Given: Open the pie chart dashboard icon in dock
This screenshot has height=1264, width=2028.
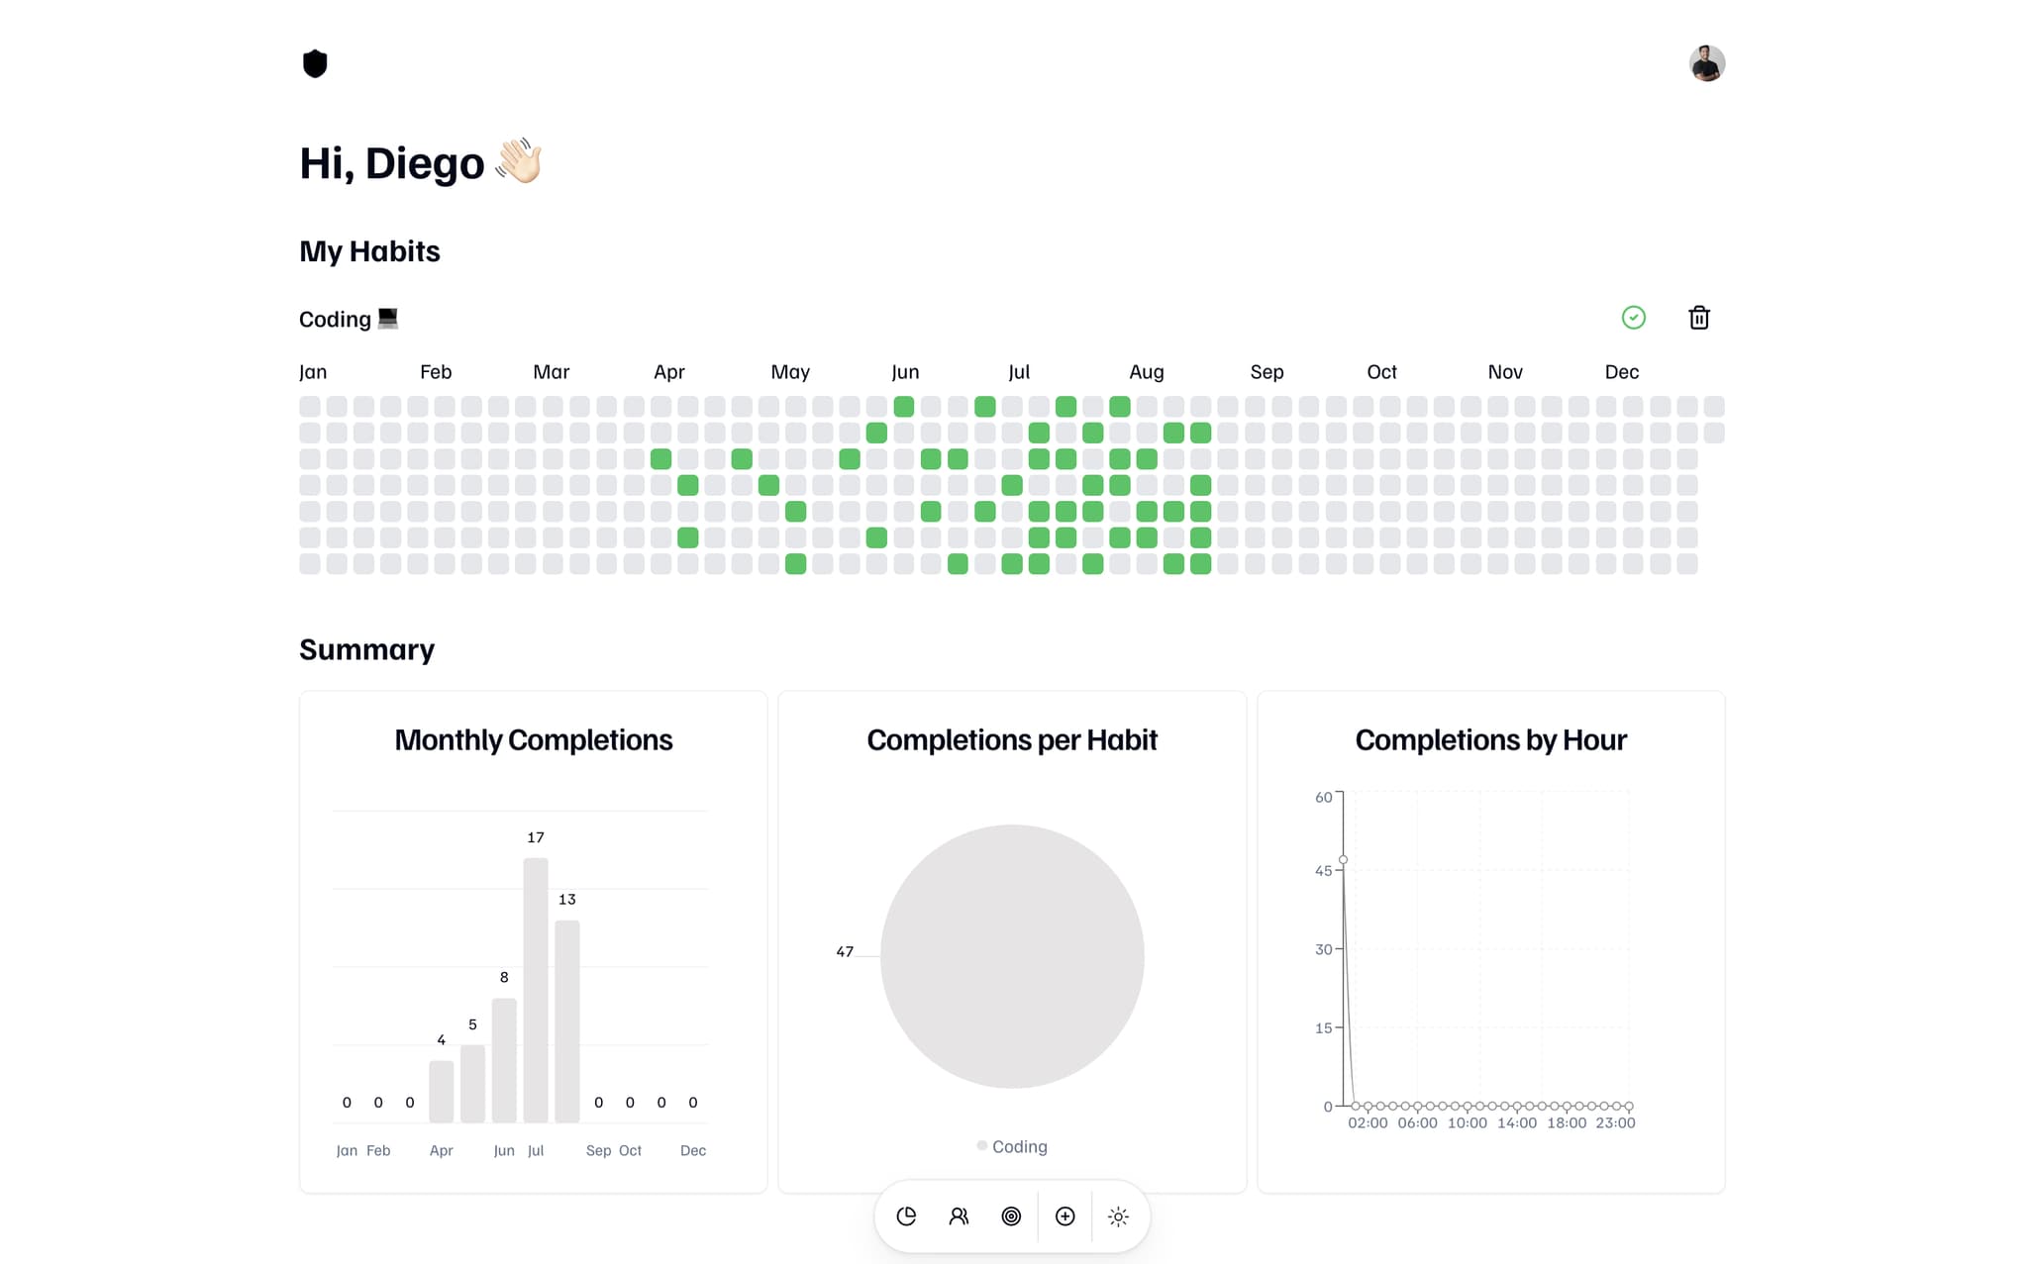Looking at the screenshot, I should pyautogui.click(x=906, y=1216).
